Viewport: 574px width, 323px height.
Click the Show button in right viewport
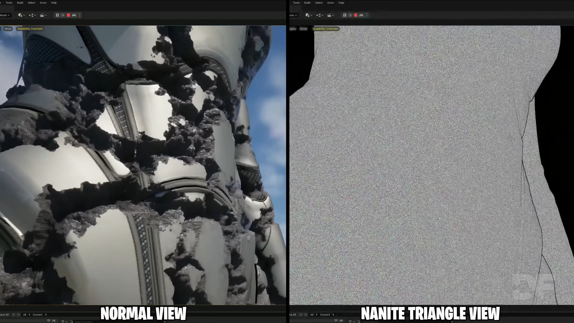pyautogui.click(x=303, y=29)
